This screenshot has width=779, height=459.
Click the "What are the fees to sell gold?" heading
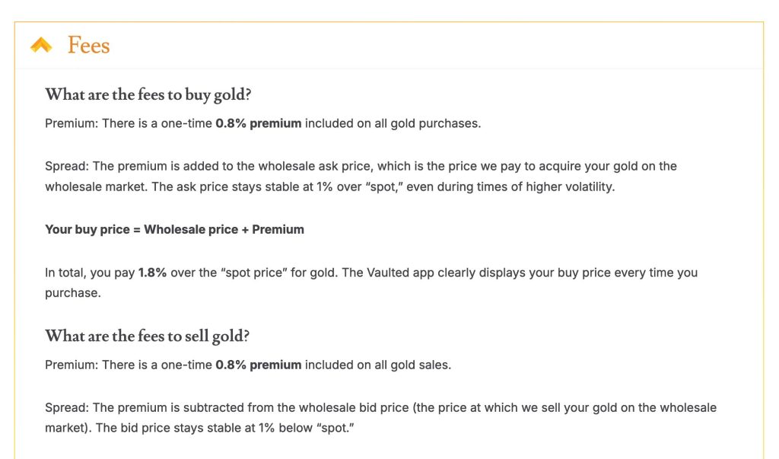click(147, 336)
